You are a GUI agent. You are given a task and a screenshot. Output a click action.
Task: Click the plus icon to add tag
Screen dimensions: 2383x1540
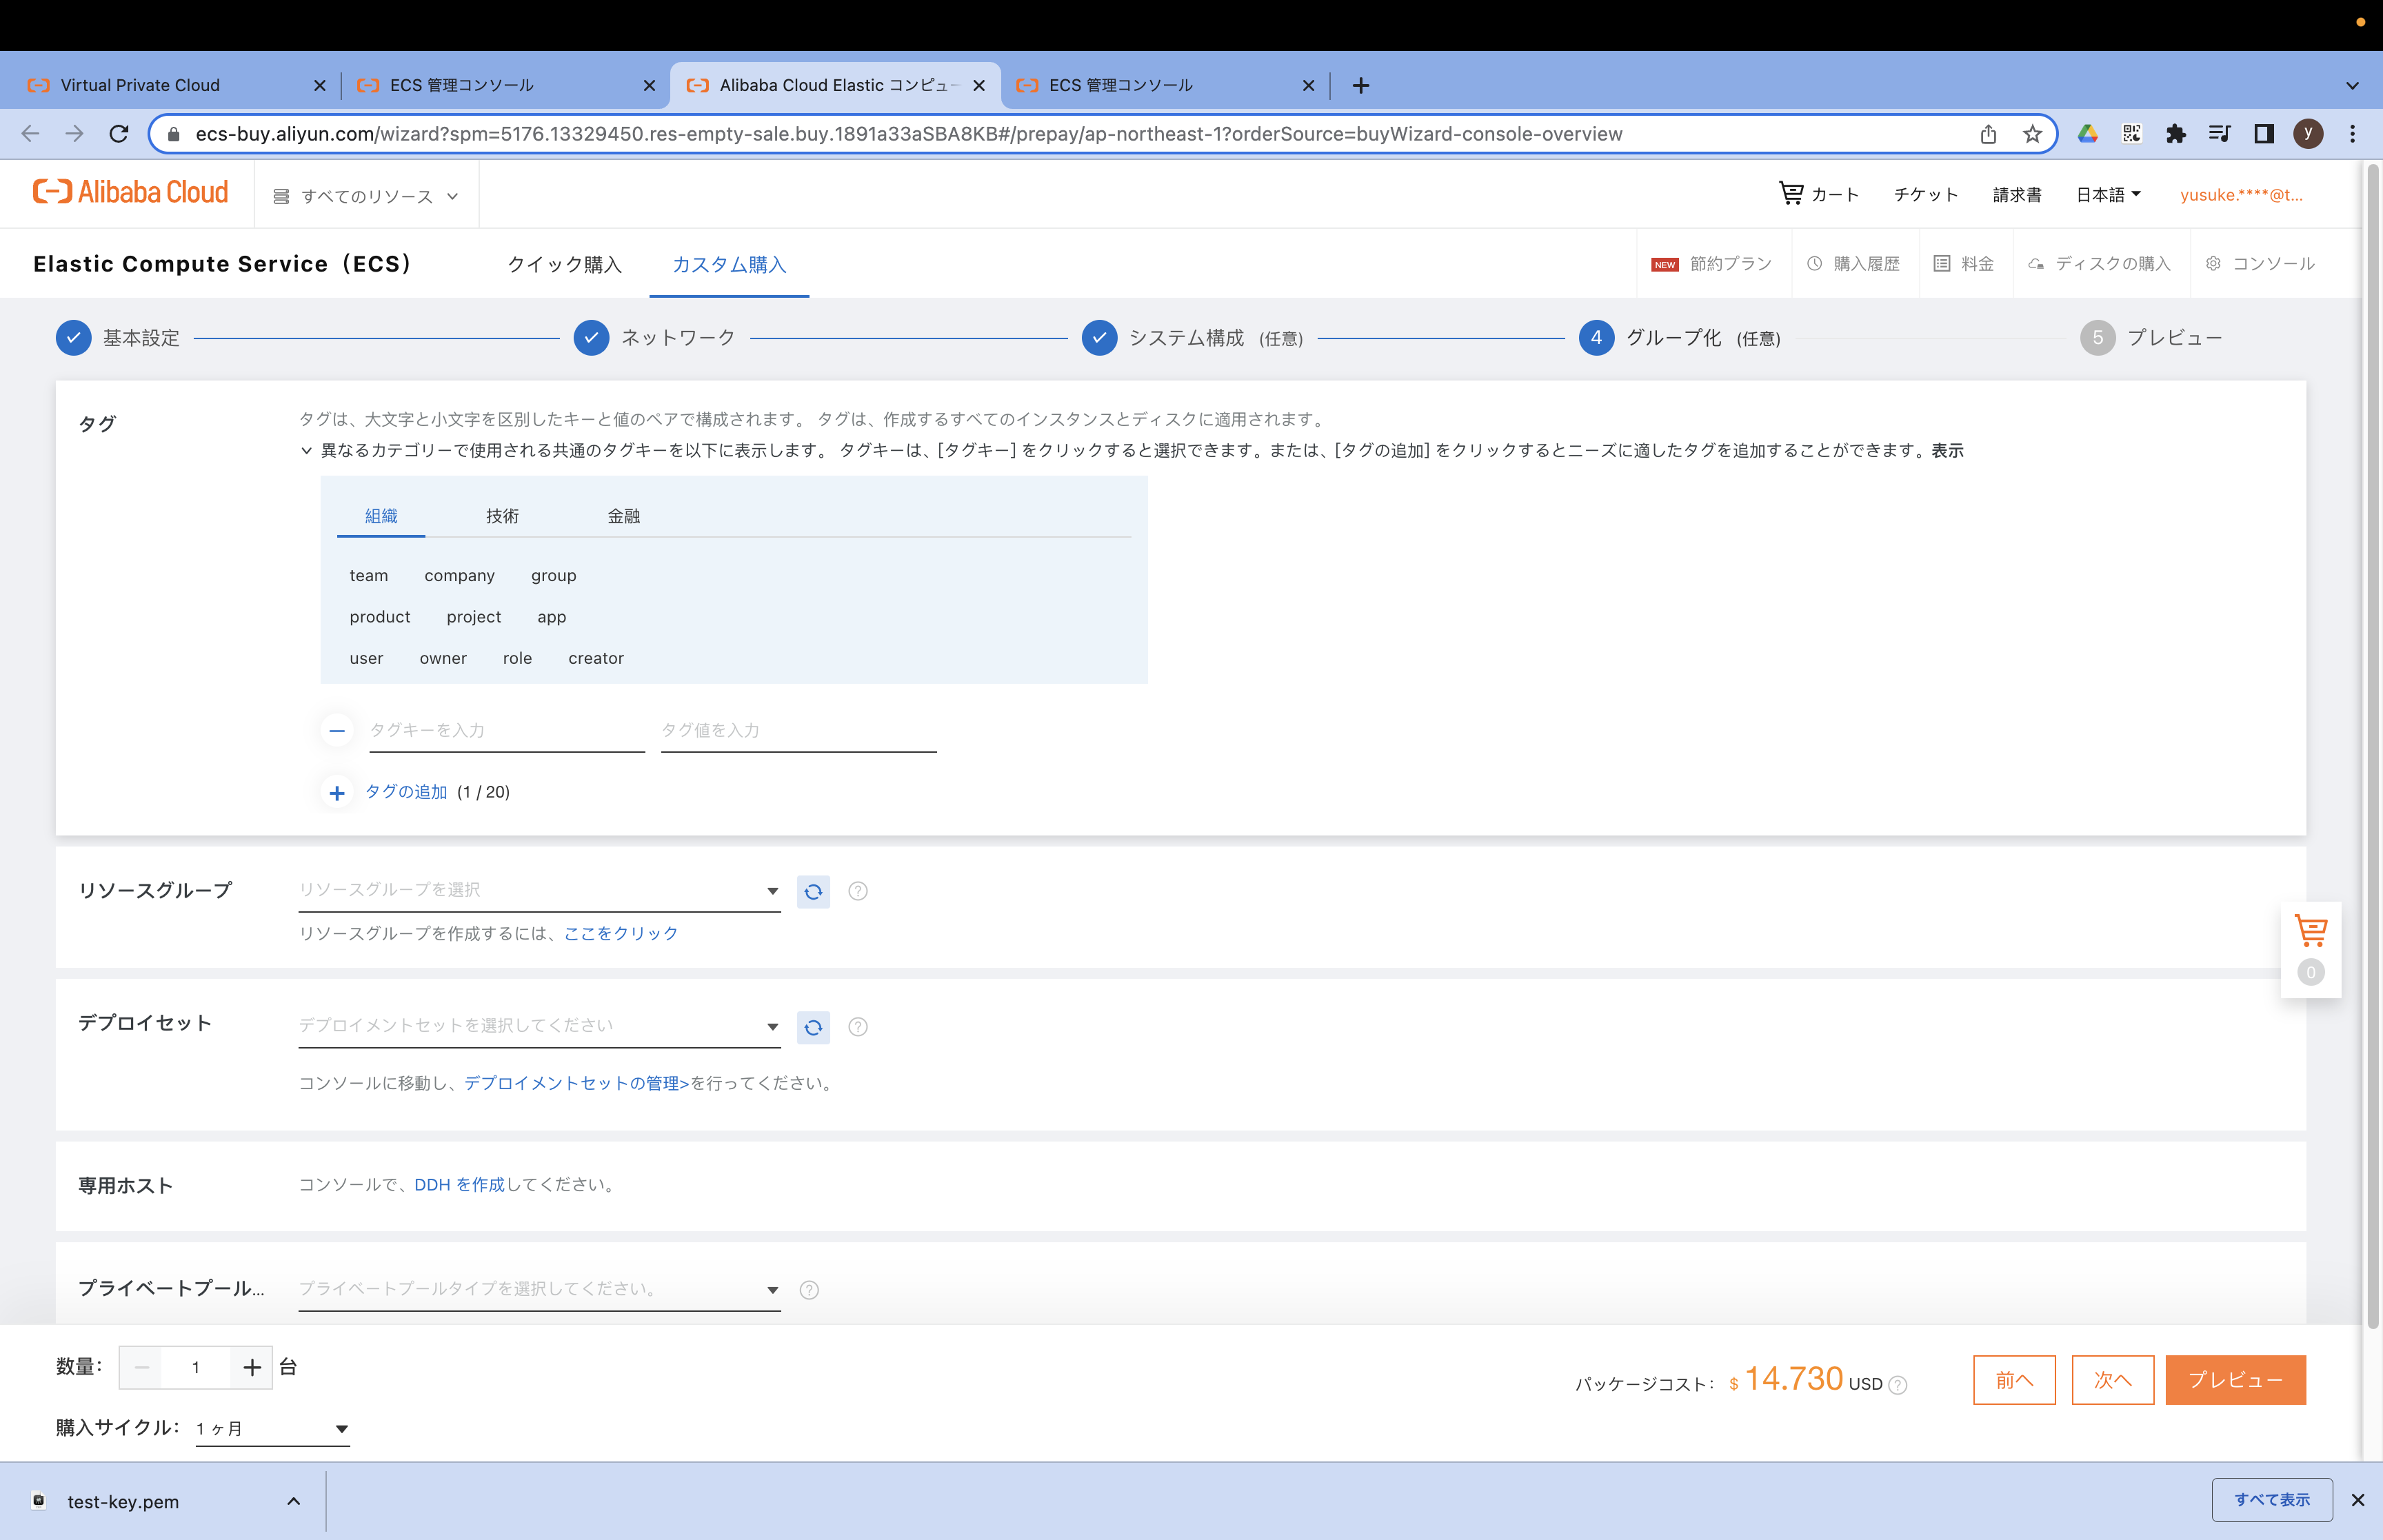(337, 793)
